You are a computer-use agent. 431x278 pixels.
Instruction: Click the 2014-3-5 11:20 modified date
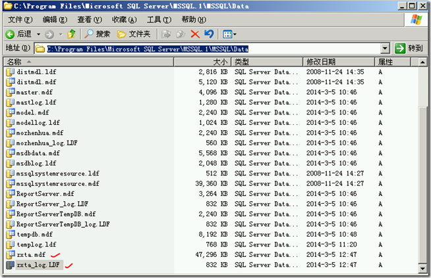331,244
